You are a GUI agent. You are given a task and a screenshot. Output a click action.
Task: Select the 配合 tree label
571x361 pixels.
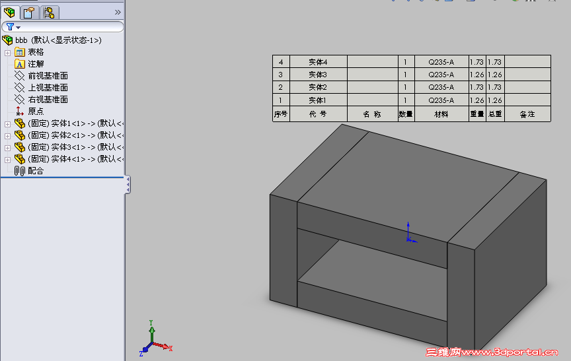click(36, 170)
